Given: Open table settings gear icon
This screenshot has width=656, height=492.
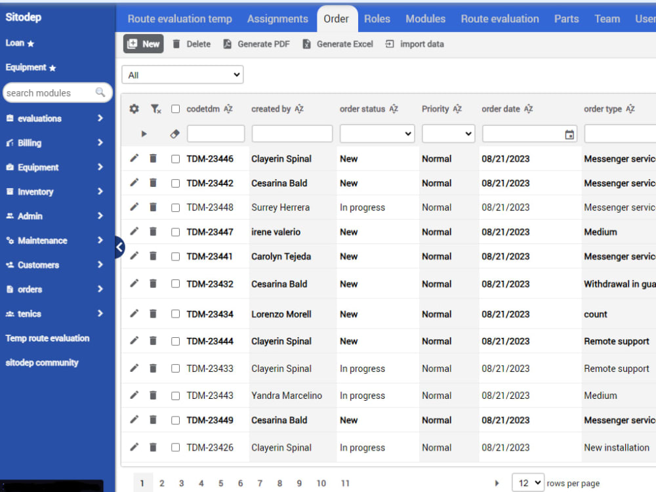Looking at the screenshot, I should pos(134,109).
